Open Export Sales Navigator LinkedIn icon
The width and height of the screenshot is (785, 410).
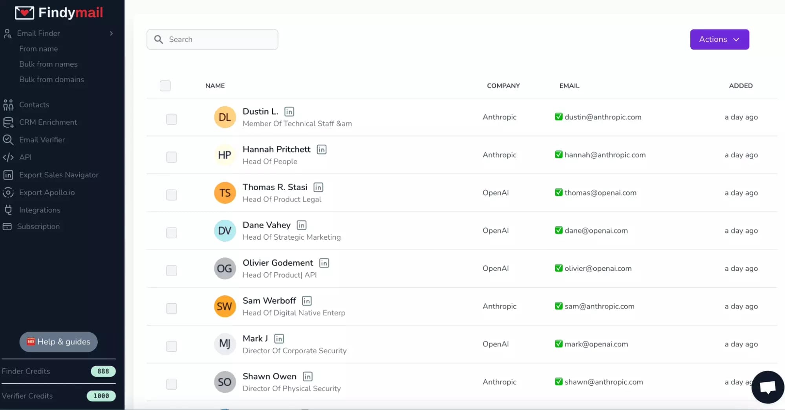tap(8, 175)
